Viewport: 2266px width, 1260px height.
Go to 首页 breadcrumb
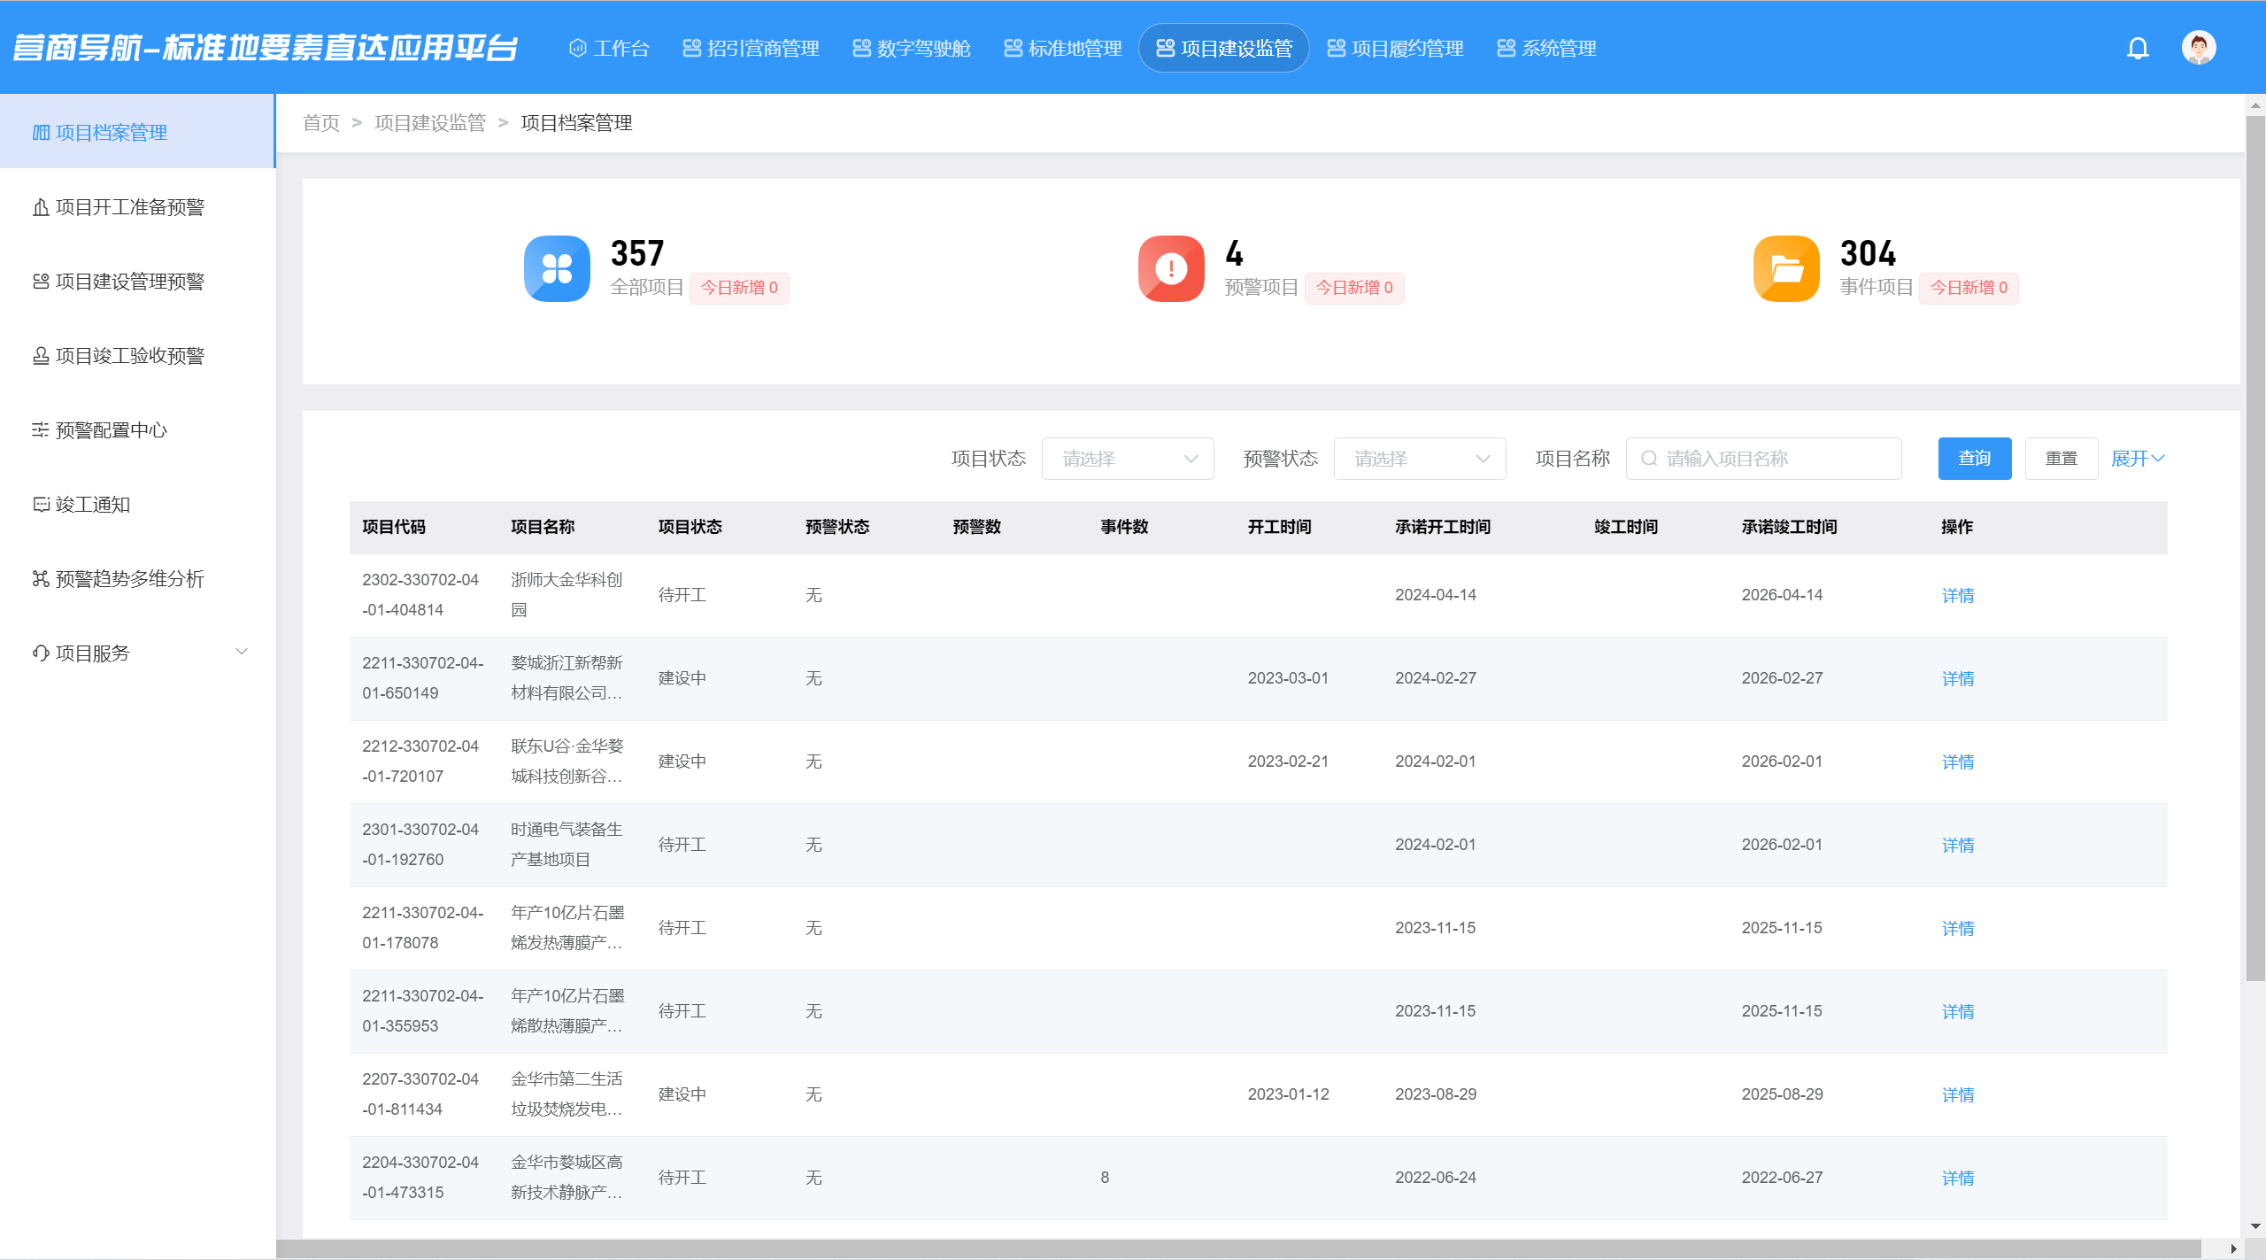point(321,123)
